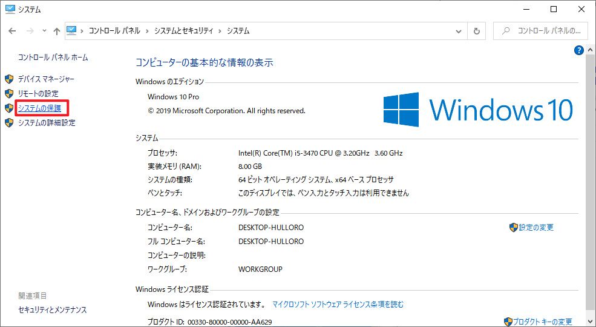Click the shield icon beside システムの詳細設定

click(x=9, y=123)
